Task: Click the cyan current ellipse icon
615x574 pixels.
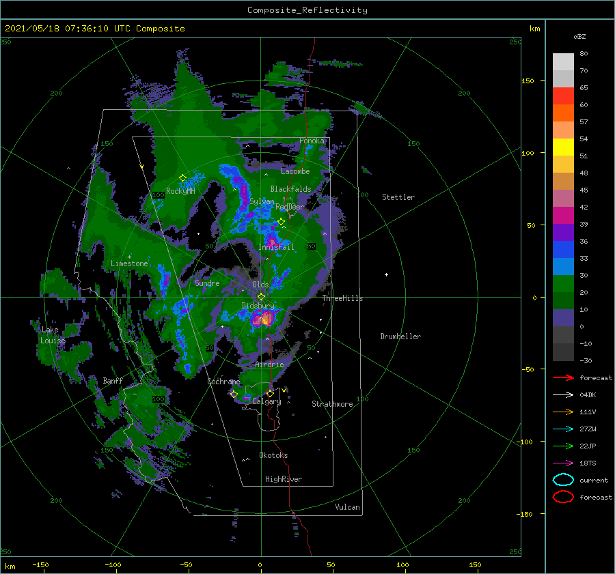Action: click(563, 480)
